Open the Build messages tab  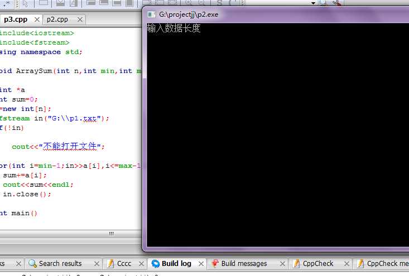pyautogui.click(x=244, y=264)
